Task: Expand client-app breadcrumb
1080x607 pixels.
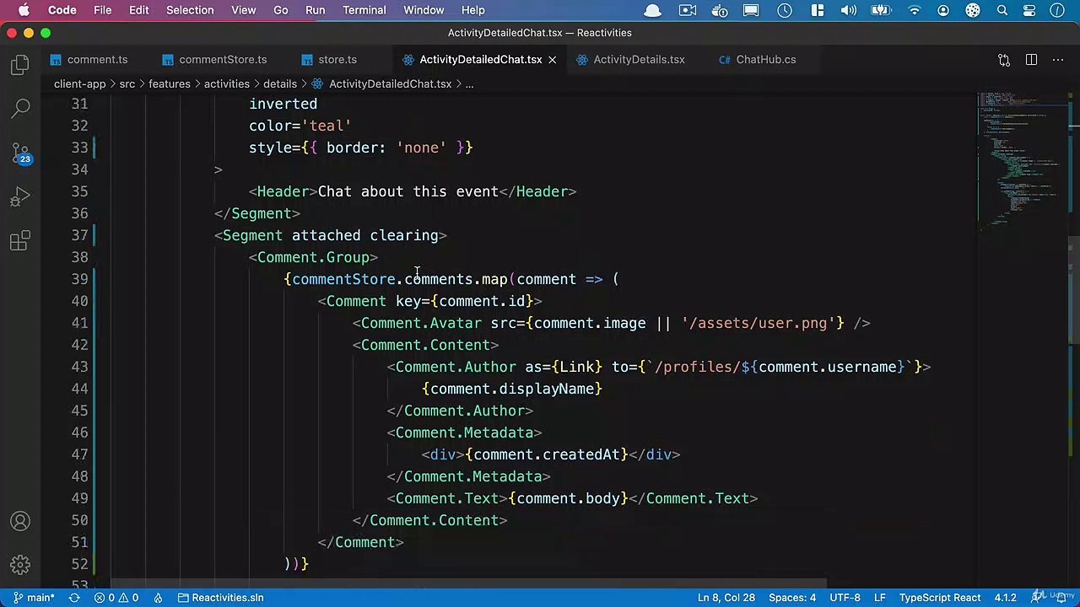Action: [x=79, y=83]
